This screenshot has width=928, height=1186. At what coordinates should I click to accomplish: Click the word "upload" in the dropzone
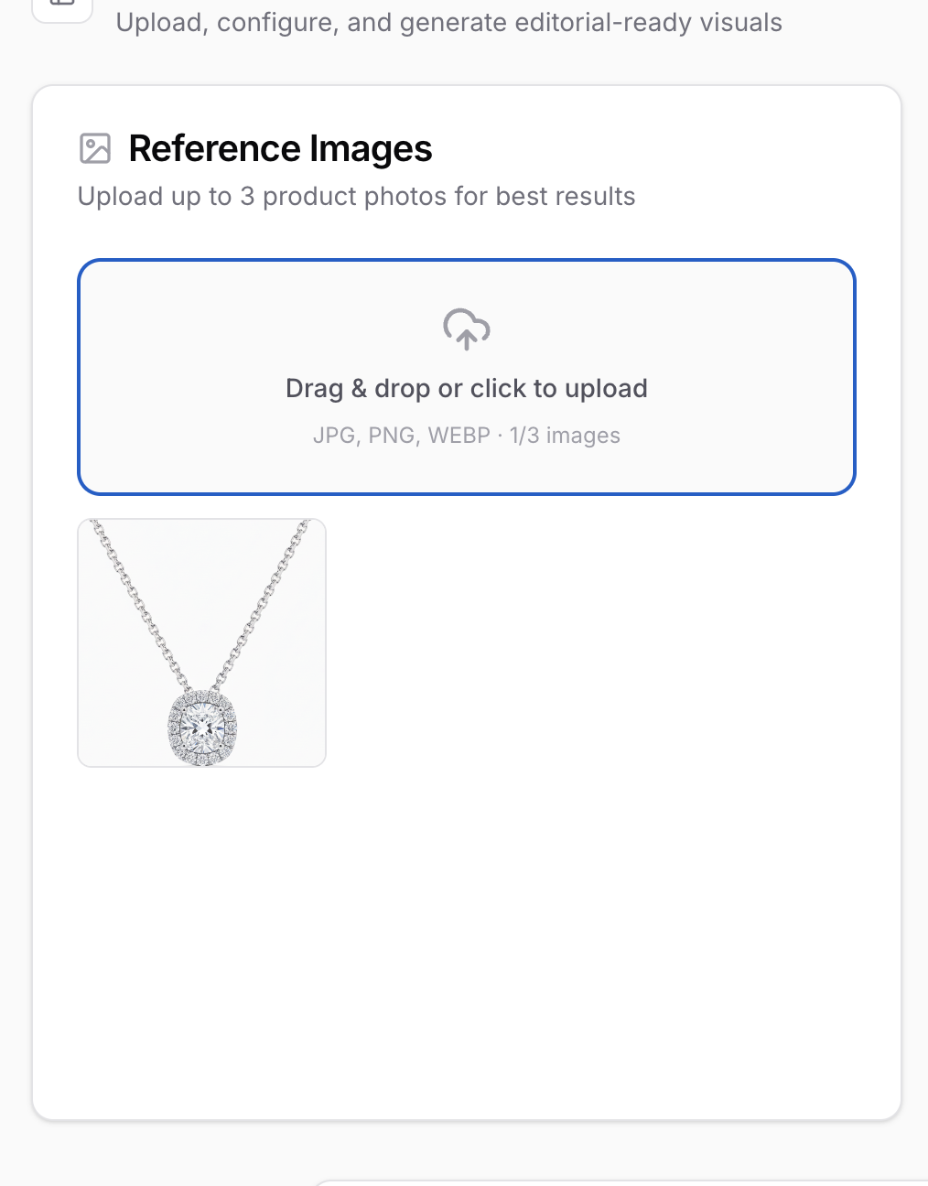pyautogui.click(x=606, y=388)
